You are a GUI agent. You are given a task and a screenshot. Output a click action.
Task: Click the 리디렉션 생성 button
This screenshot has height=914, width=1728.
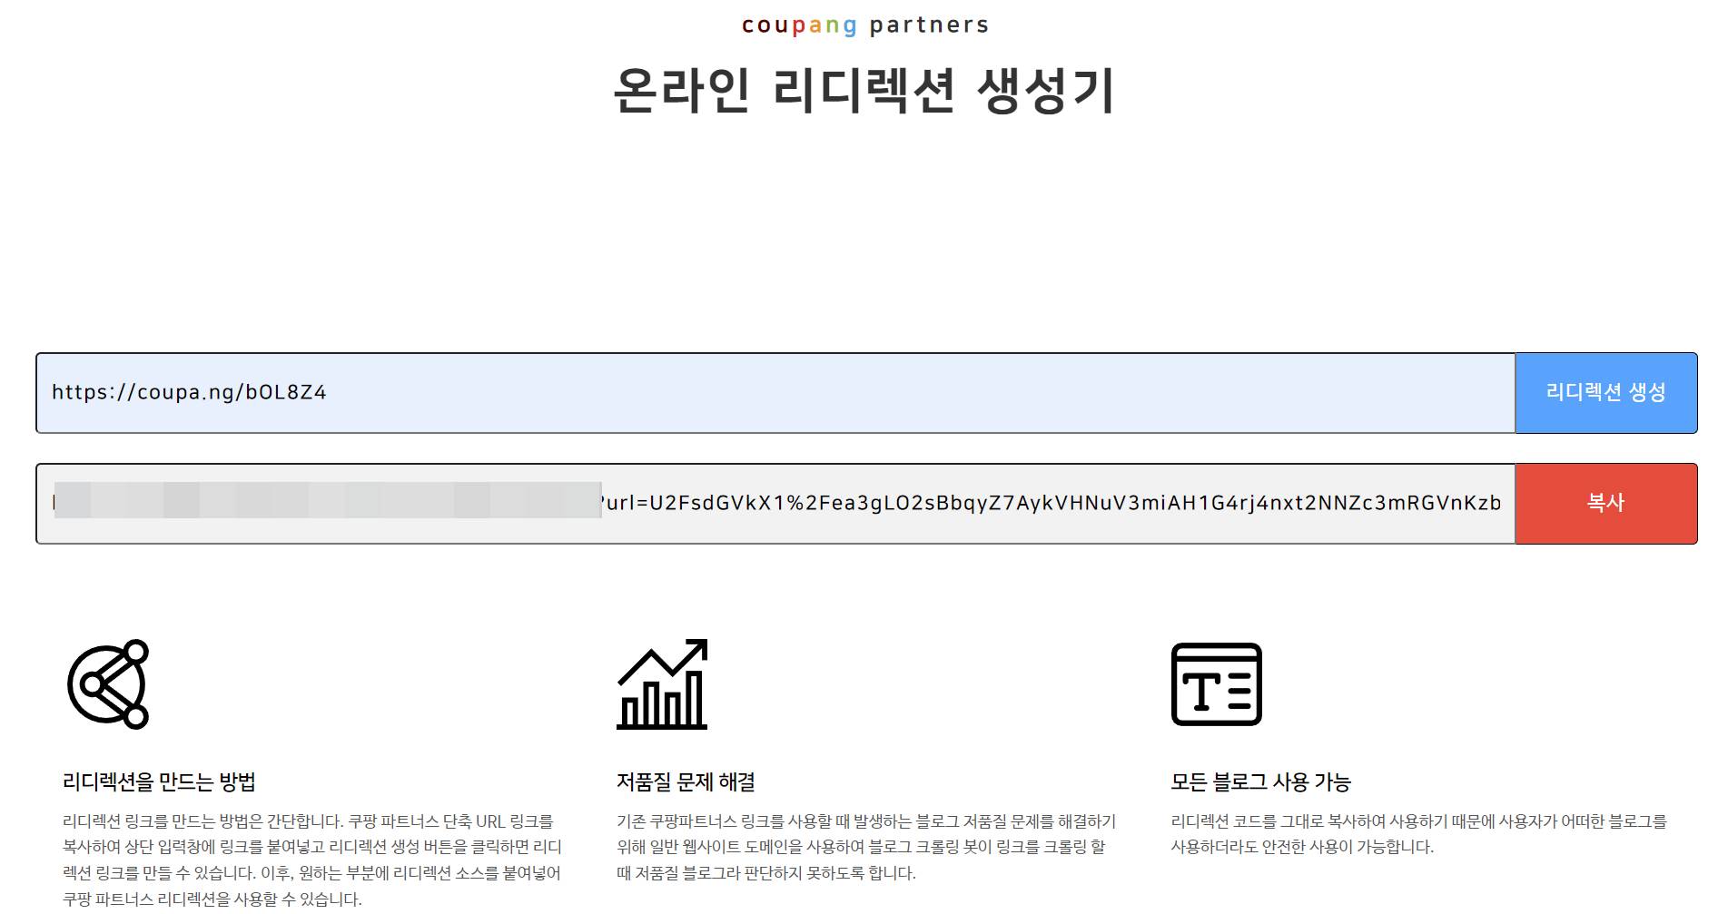coord(1605,393)
